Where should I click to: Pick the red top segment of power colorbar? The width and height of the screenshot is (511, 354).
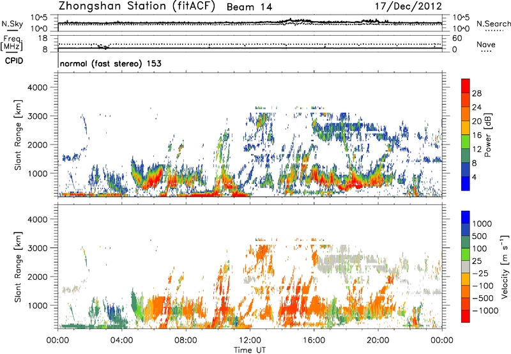466,86
